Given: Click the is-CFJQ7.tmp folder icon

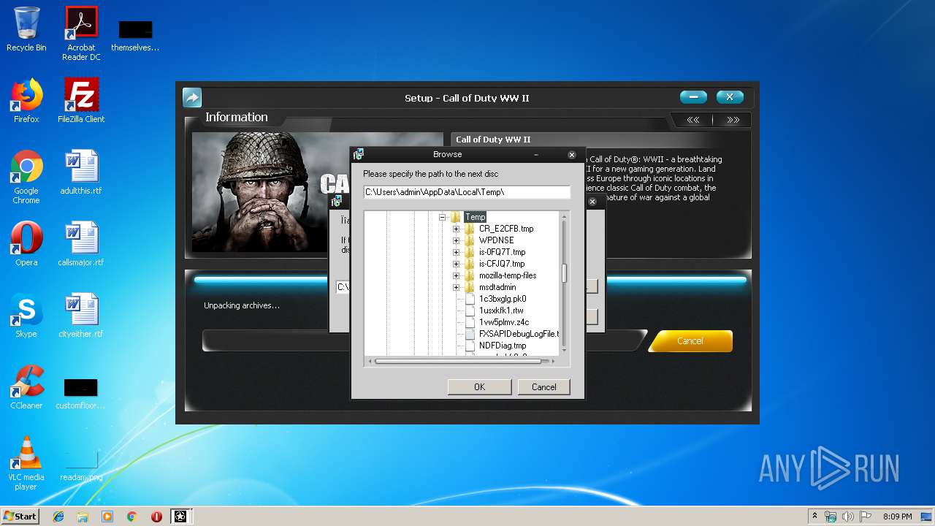Looking at the screenshot, I should pos(470,264).
